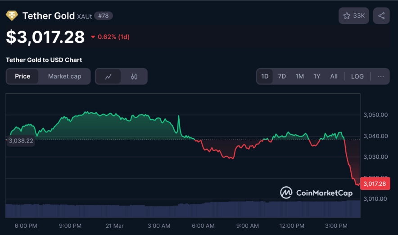The image size is (398, 235).
Task: Click the Tether Gold coin logo
Action: point(12,16)
